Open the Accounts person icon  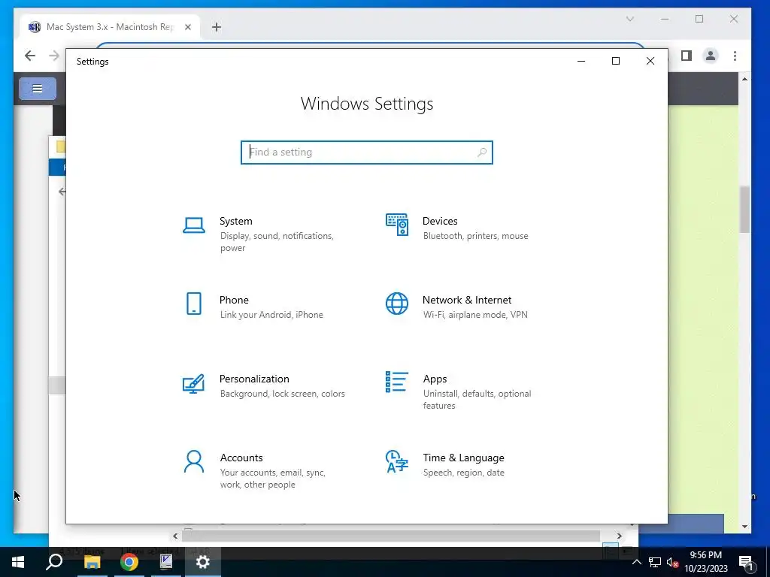[x=194, y=462]
